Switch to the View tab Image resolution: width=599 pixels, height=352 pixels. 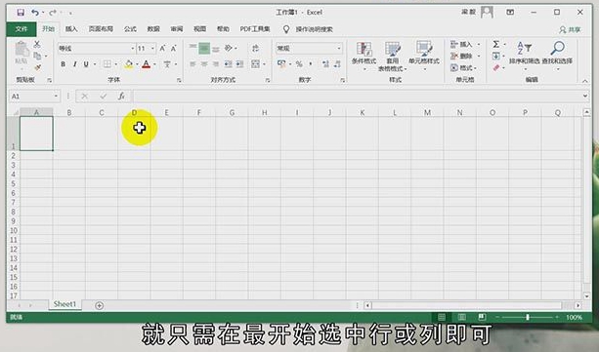(199, 29)
